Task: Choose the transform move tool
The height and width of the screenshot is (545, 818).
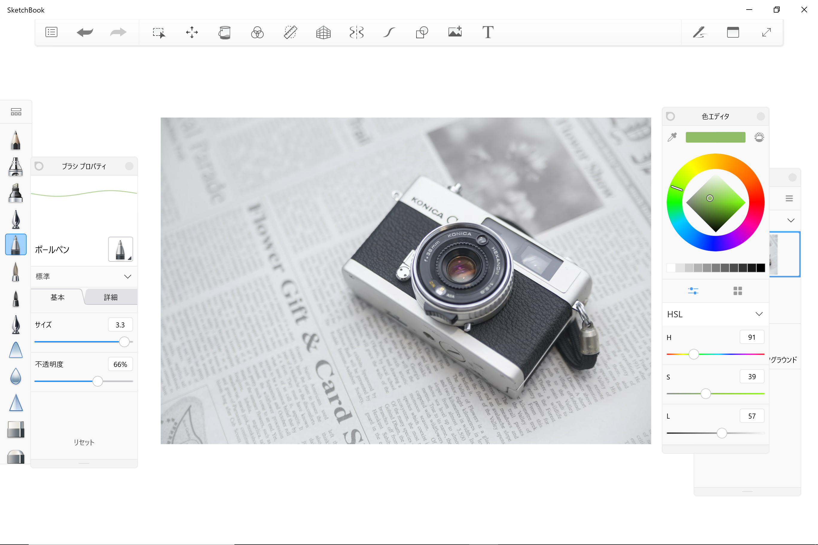Action: (x=192, y=32)
